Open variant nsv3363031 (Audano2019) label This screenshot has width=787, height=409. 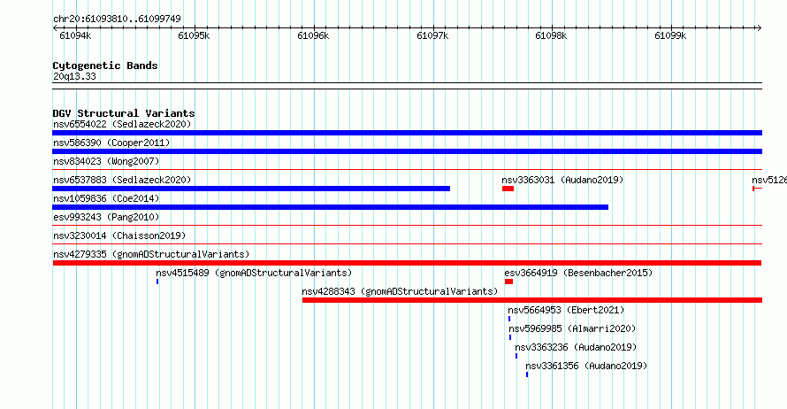562,180
